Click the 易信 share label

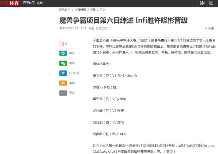(72, 53)
